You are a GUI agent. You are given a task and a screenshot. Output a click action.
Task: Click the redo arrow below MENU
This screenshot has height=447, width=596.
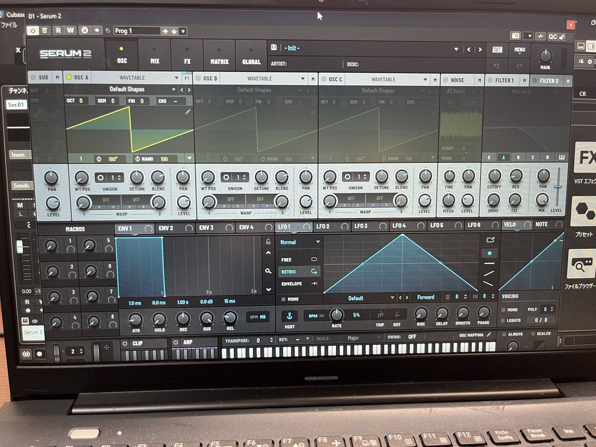520,66
